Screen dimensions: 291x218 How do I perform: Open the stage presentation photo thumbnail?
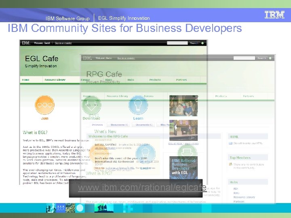183,130
